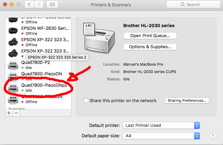Show all preferences grid button

(x=52, y=5)
